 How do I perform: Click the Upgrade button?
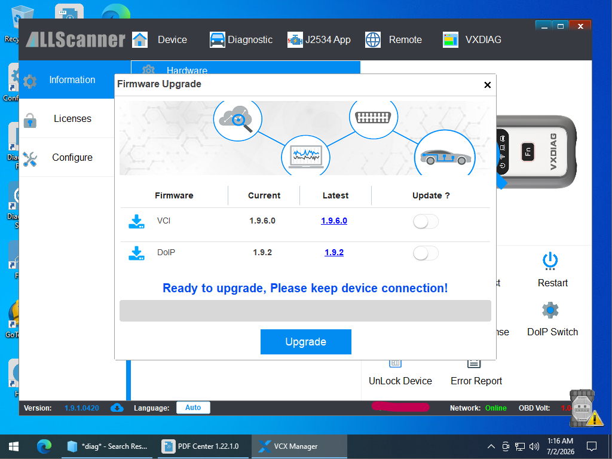point(305,341)
